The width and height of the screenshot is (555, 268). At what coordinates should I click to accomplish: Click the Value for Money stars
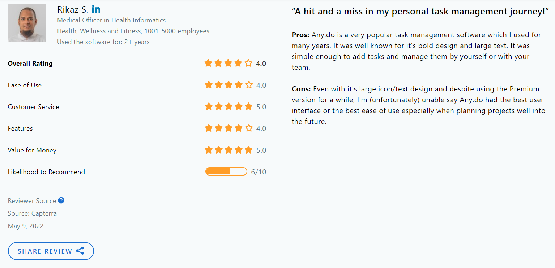point(229,150)
